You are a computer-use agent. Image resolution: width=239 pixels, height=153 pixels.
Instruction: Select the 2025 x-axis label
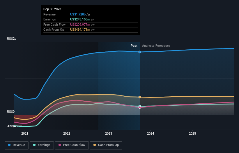click(x=192, y=133)
